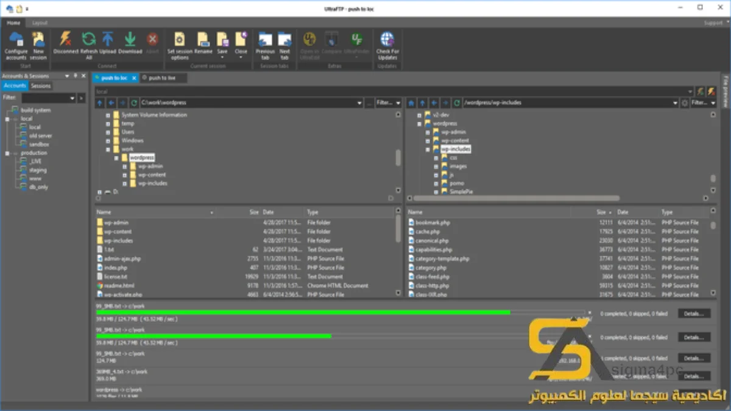Open the remote pane Filter dropdown
The image size is (731, 411).
(713, 103)
